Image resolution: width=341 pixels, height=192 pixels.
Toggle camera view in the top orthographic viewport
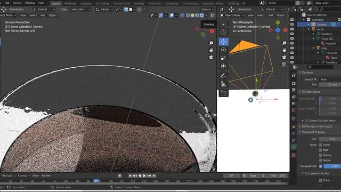click(x=284, y=57)
